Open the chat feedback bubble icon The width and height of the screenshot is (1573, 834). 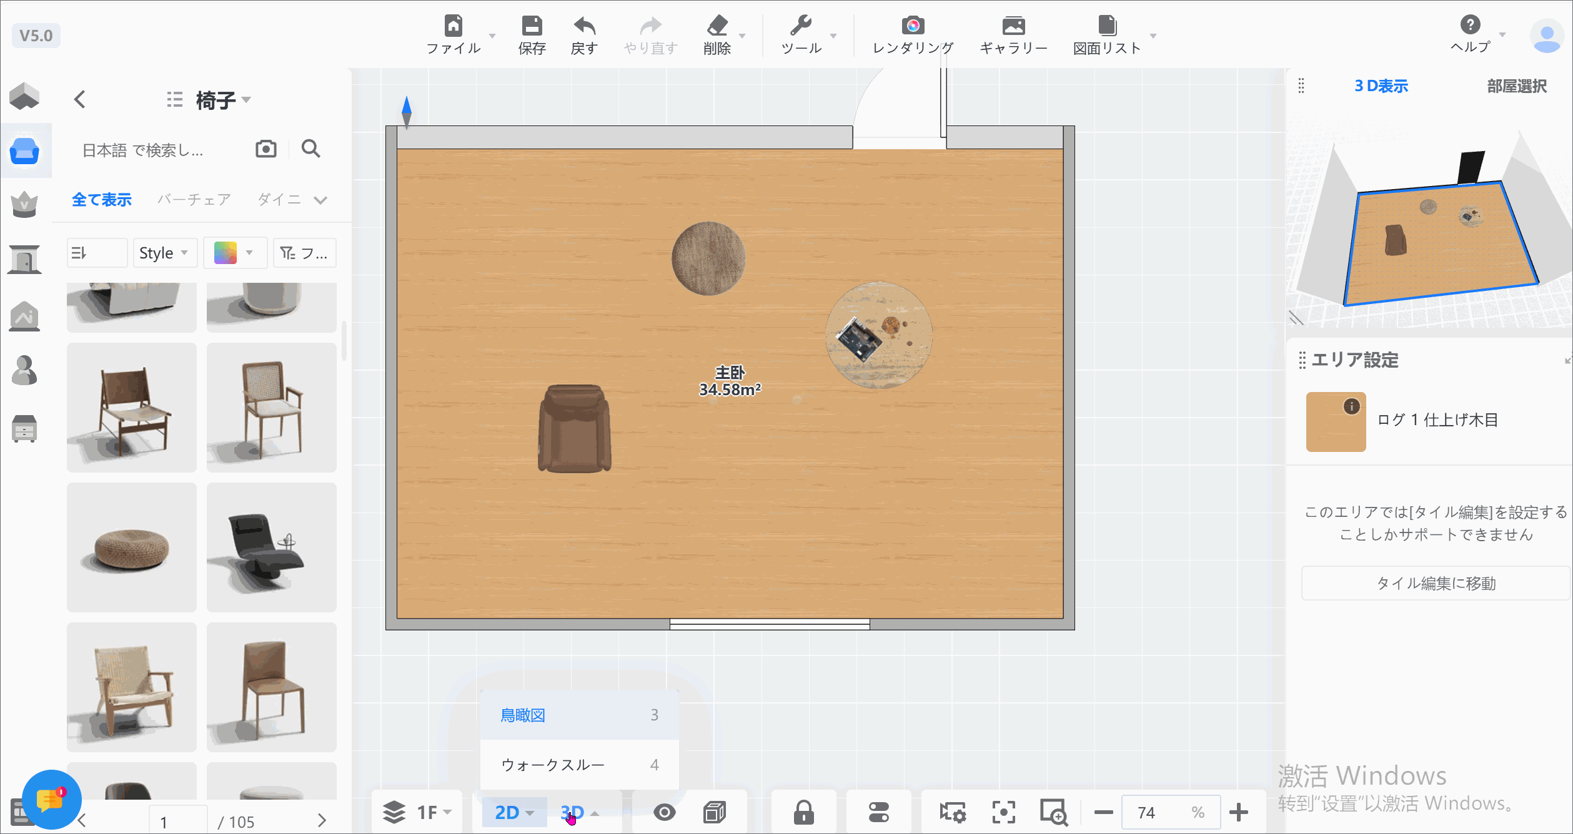(51, 800)
